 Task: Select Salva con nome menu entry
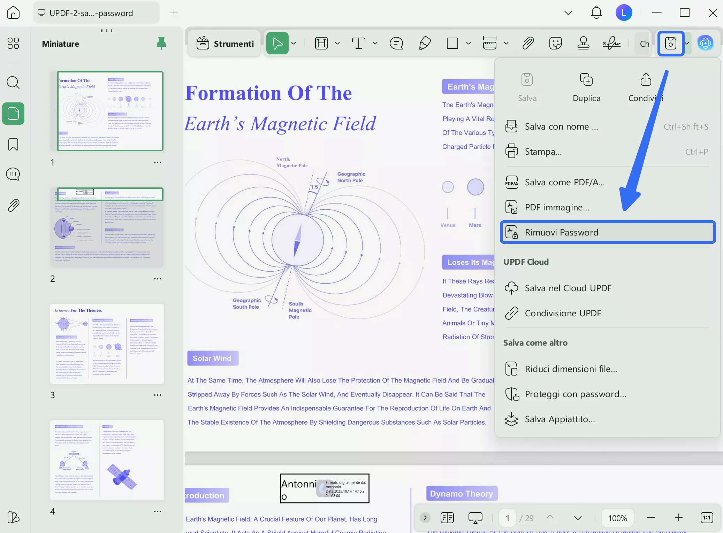(x=561, y=127)
